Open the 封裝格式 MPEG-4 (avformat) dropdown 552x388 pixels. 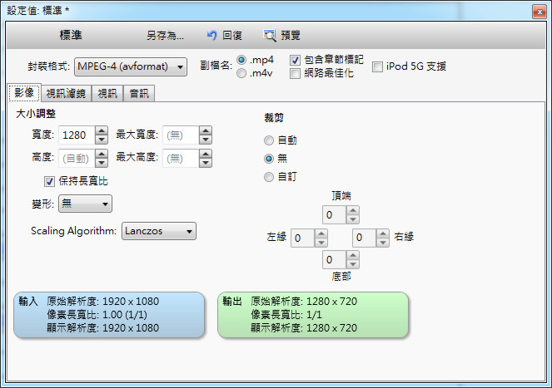coord(131,66)
